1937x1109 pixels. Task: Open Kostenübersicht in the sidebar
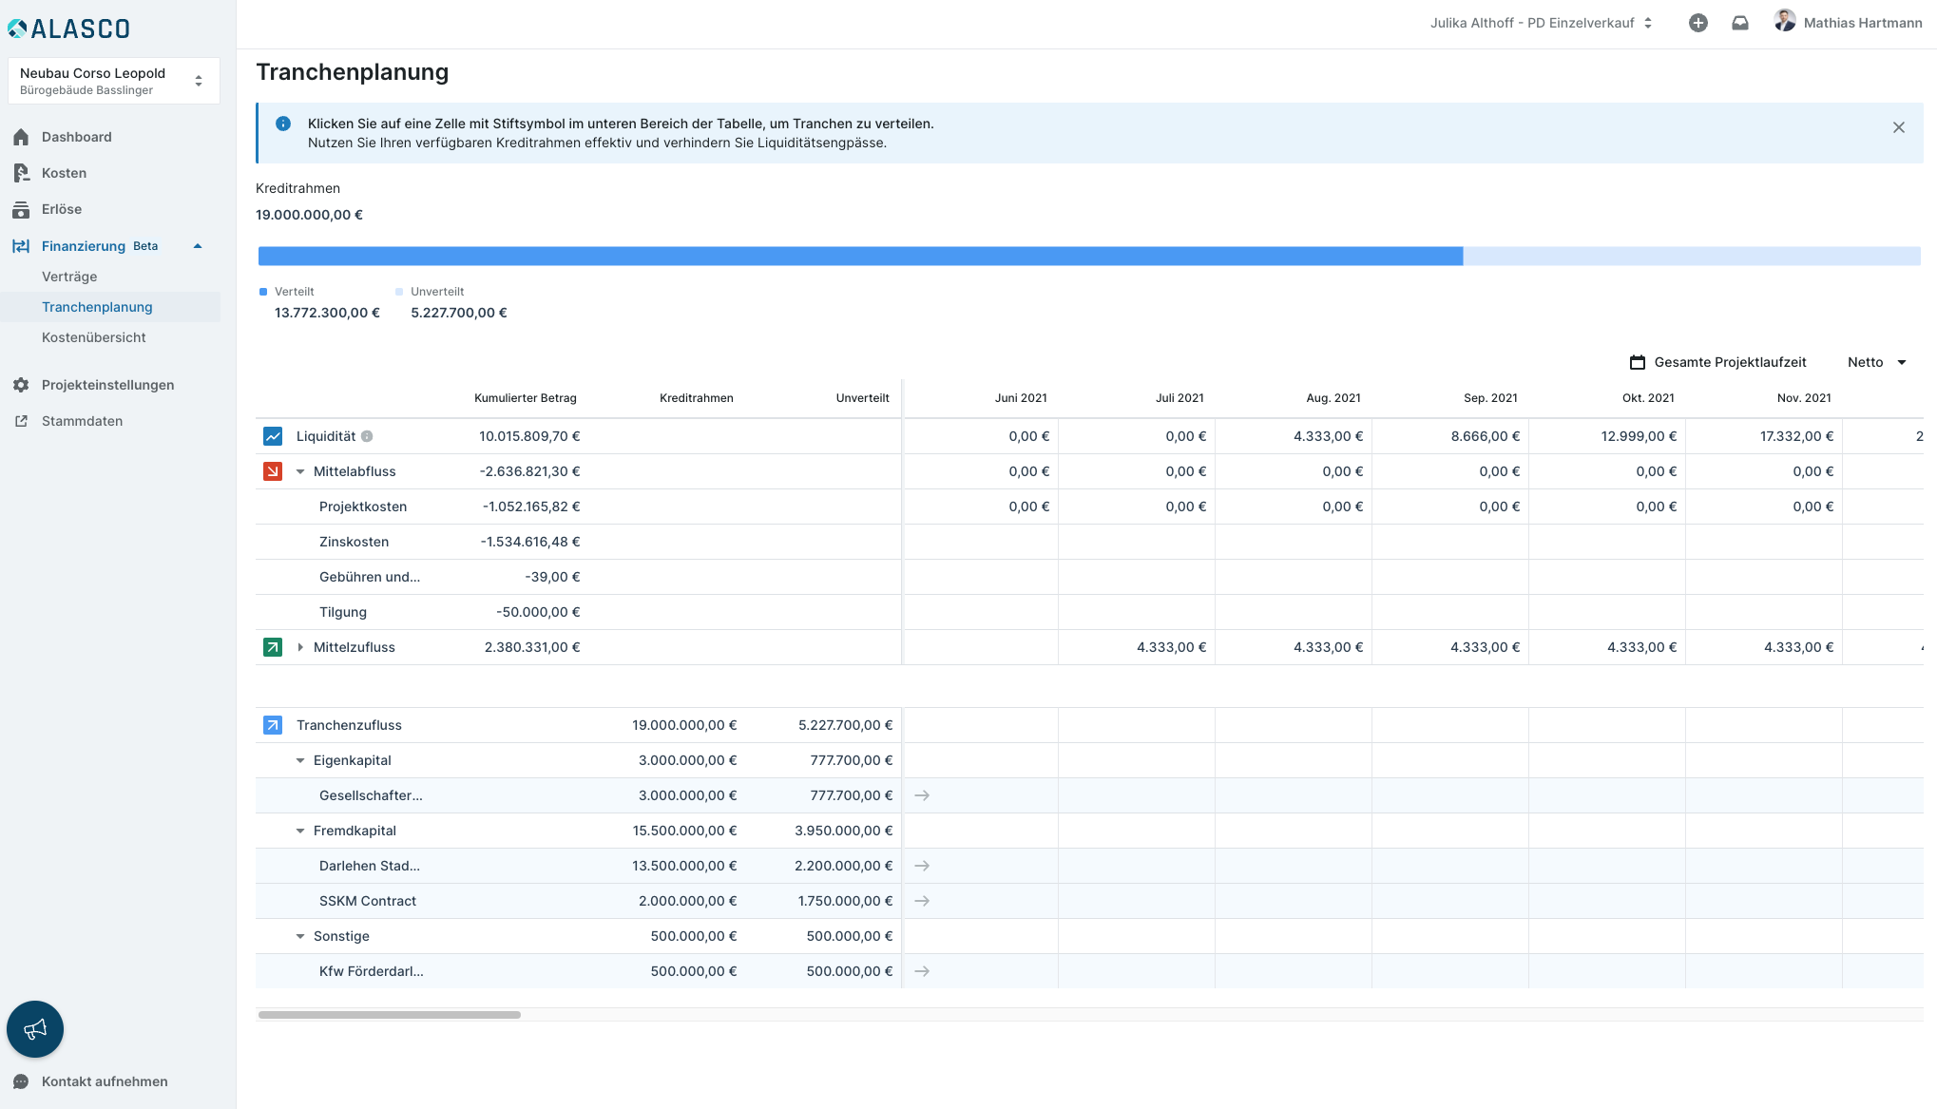point(94,337)
